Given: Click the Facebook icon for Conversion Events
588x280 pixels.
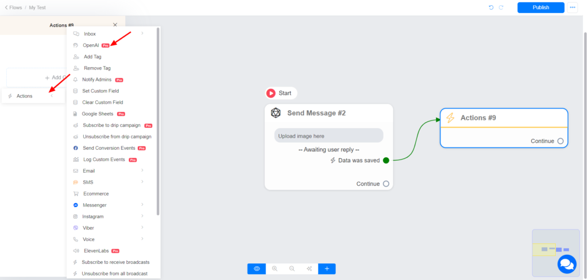Looking at the screenshot, I should click(x=75, y=148).
